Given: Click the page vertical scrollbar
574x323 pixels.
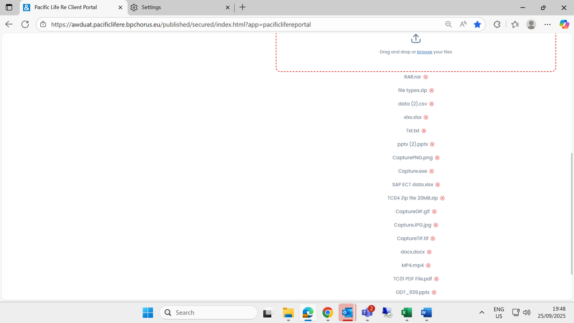Looking at the screenshot, I should 572,214.
